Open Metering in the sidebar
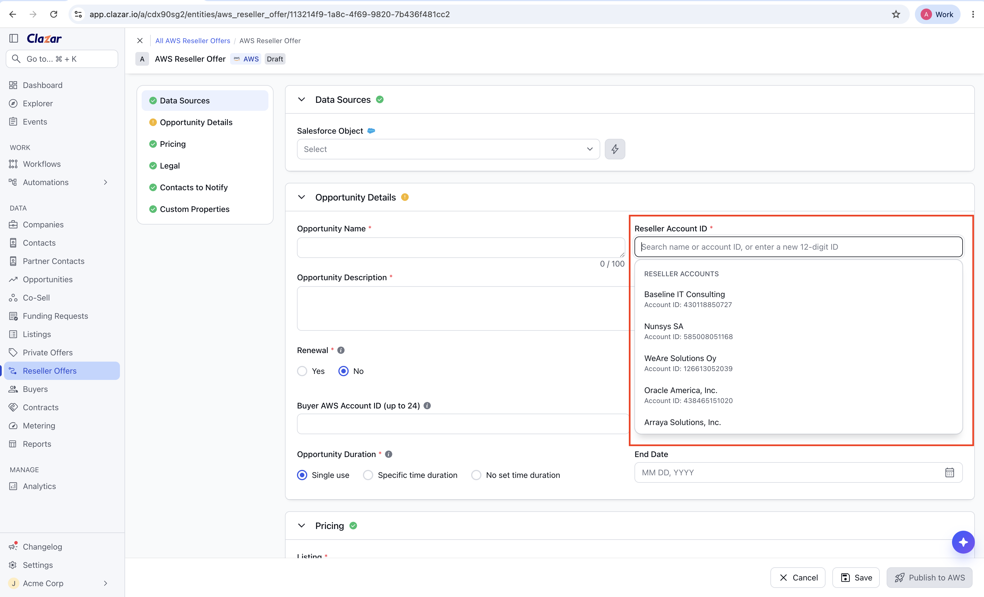 coord(62,426)
